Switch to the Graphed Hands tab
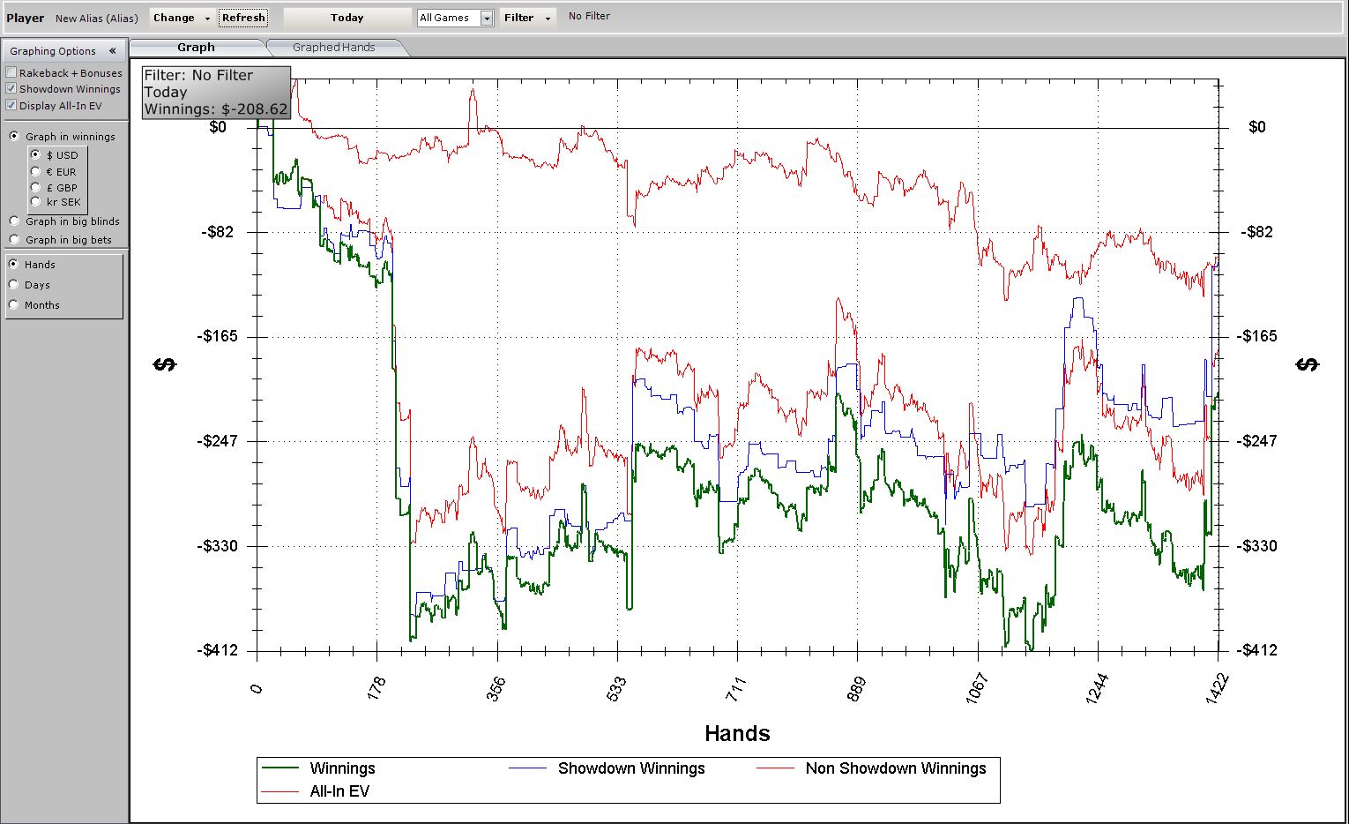The image size is (1349, 824). point(333,48)
